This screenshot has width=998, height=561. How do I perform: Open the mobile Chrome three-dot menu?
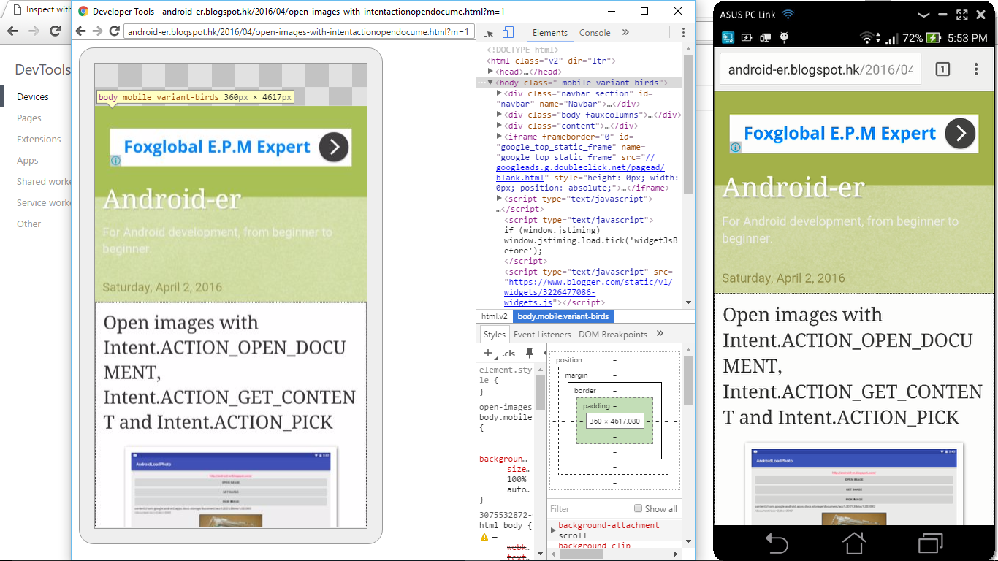[976, 69]
